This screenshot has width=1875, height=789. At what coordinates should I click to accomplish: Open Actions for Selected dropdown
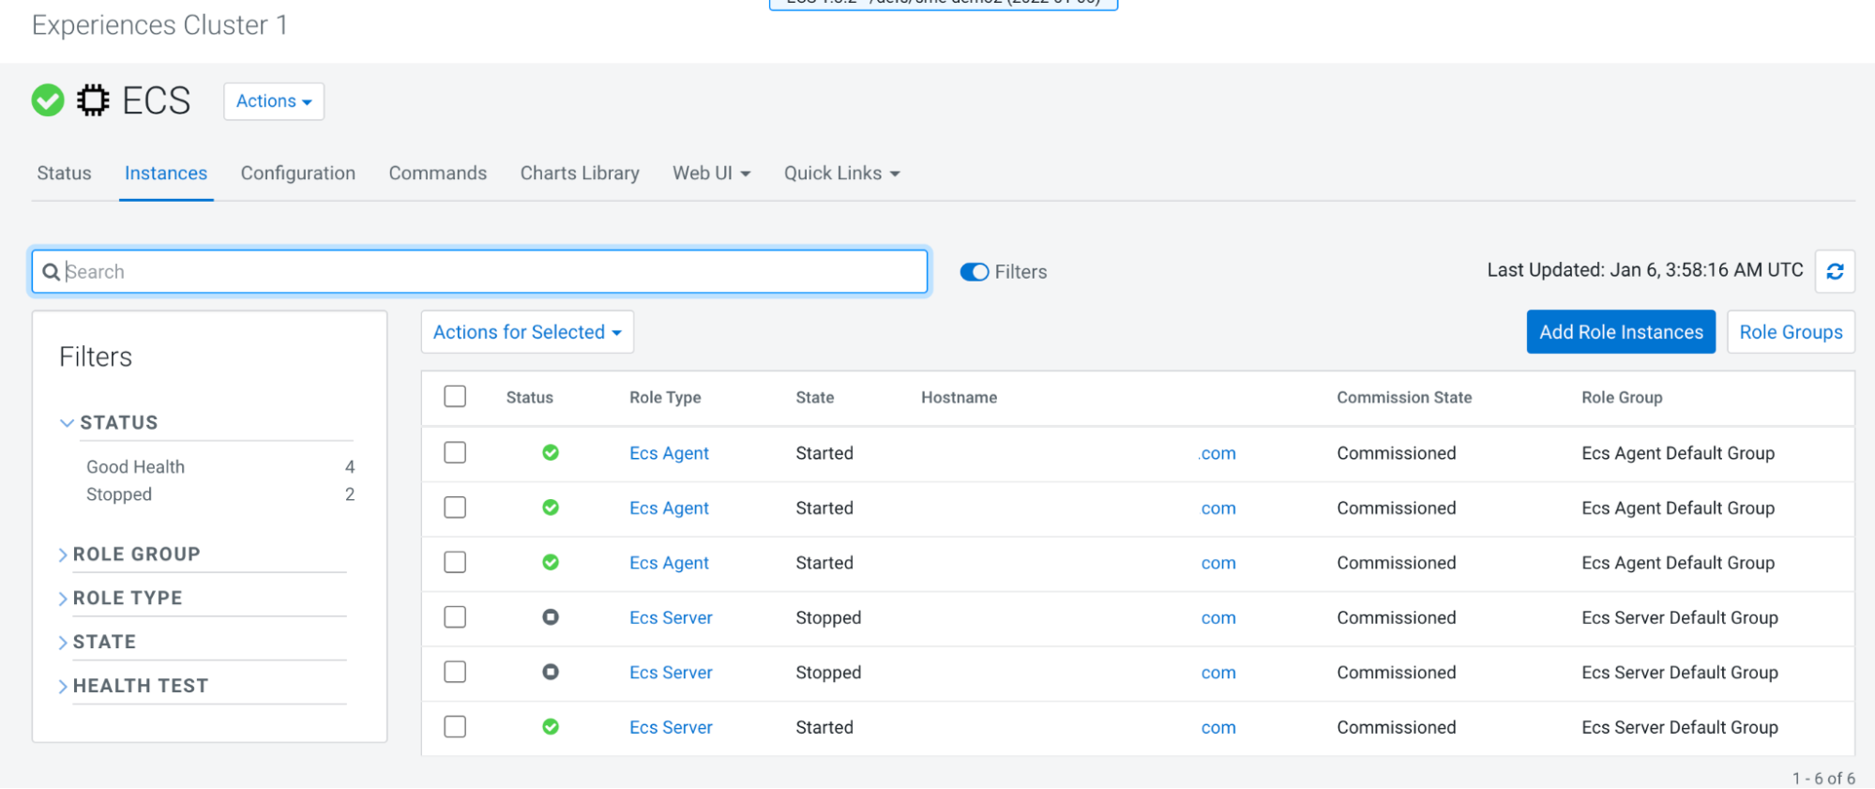click(527, 332)
